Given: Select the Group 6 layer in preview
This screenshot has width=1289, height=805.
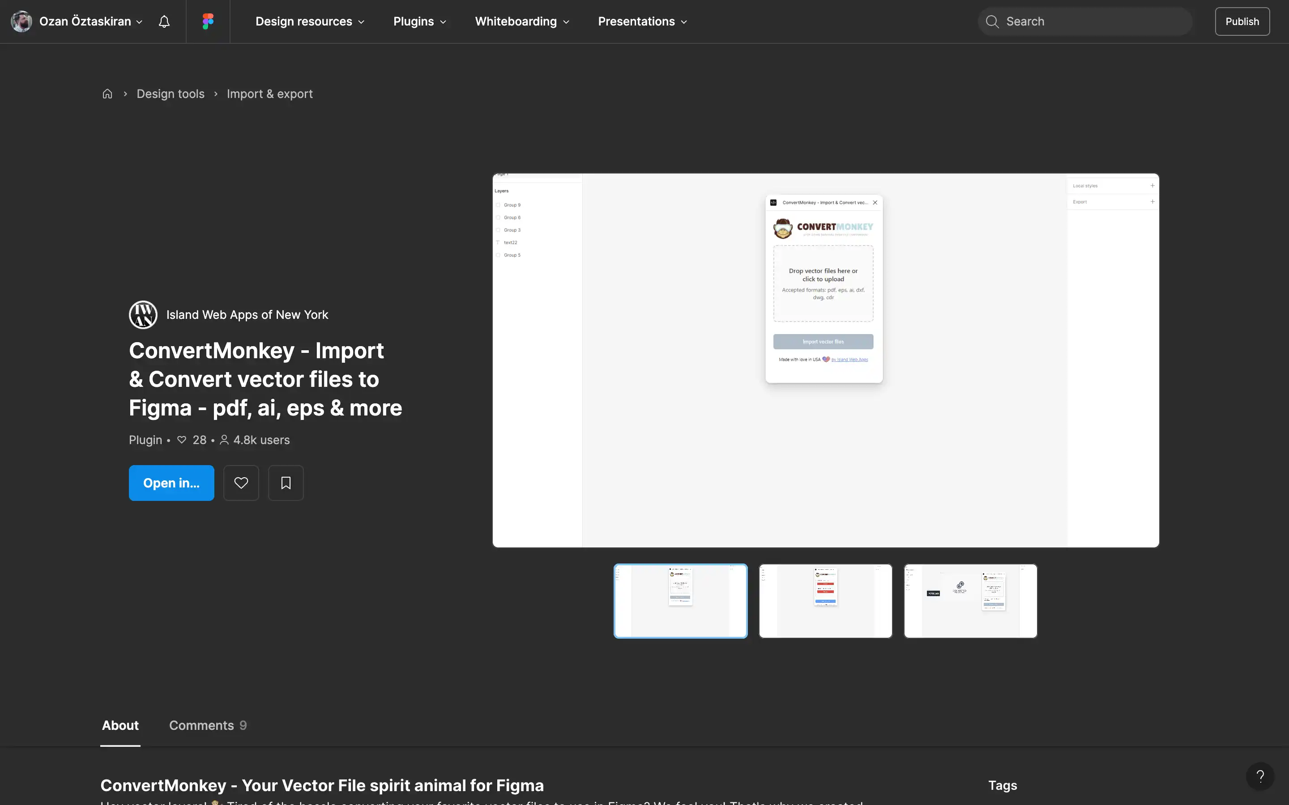Looking at the screenshot, I should [x=512, y=217].
